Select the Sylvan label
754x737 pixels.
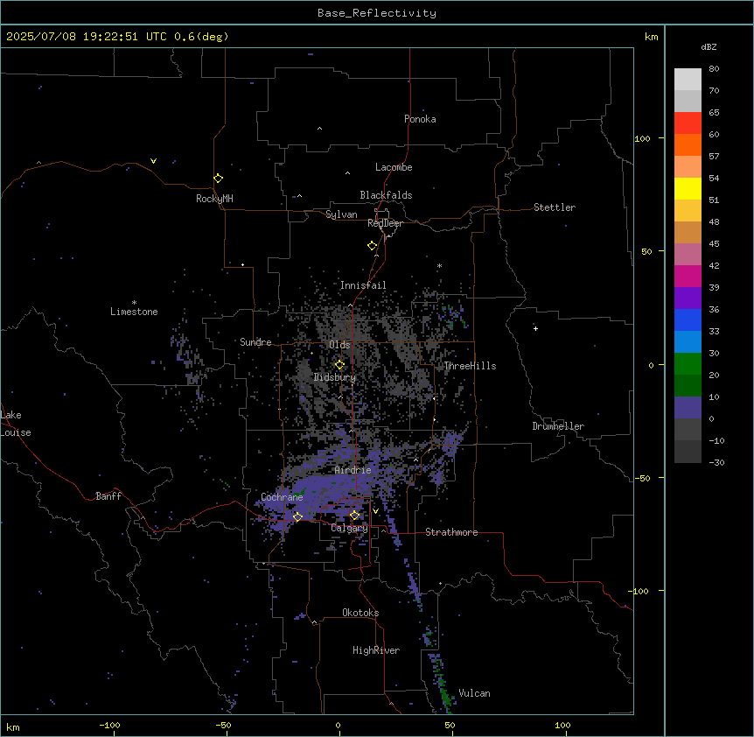[x=341, y=214]
